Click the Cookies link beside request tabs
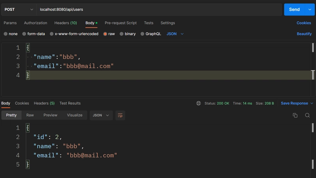The height and width of the screenshot is (178, 316). (x=304, y=23)
